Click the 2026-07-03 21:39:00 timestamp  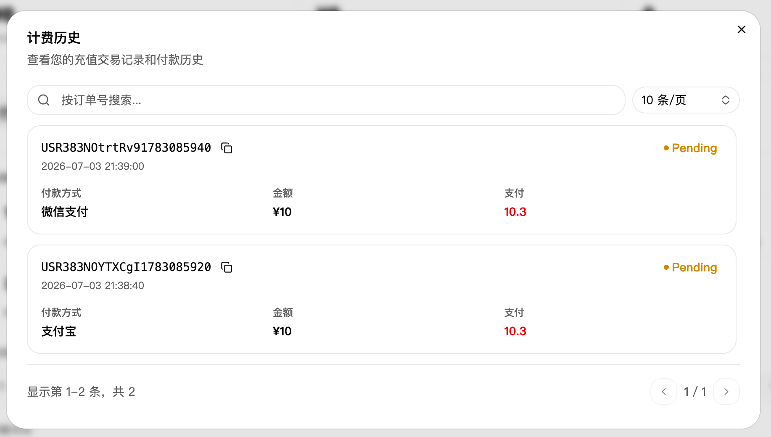pyautogui.click(x=92, y=166)
